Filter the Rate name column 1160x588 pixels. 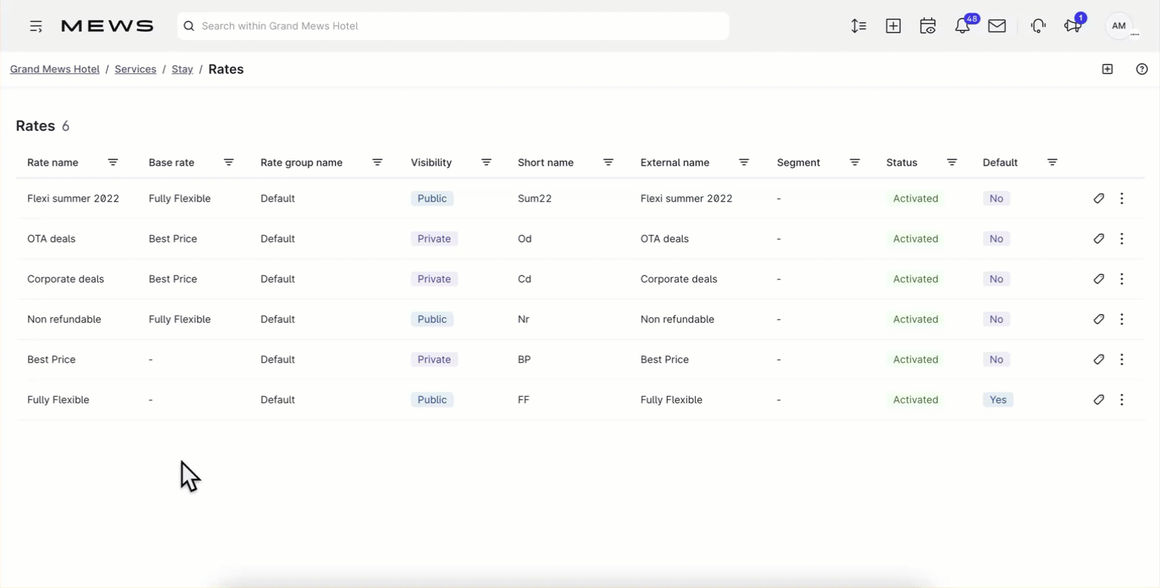tap(113, 162)
